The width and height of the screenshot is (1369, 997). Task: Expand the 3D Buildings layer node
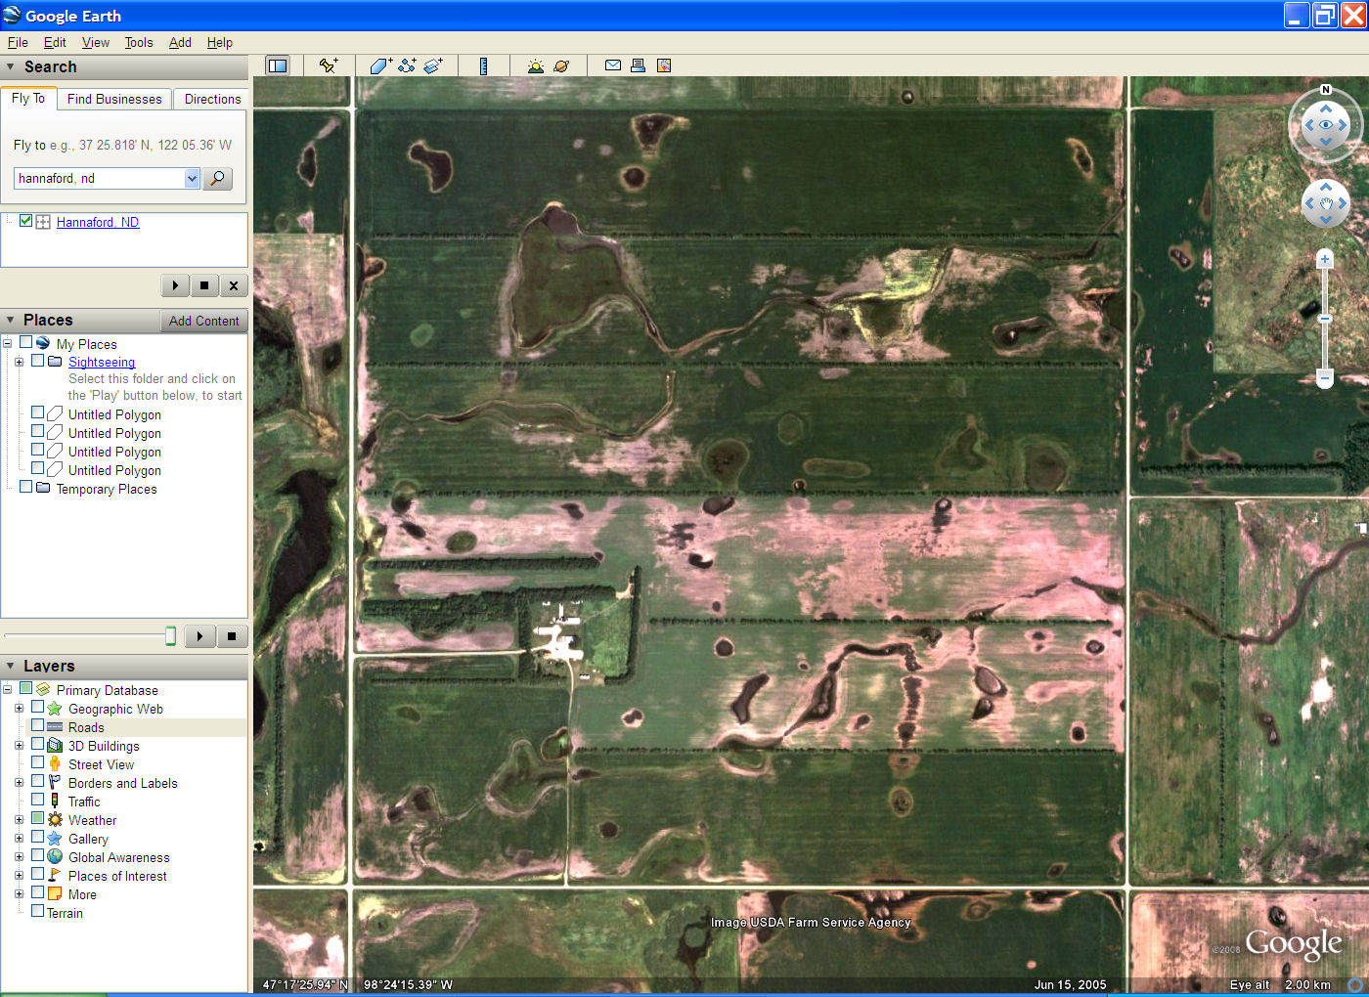pyautogui.click(x=19, y=746)
